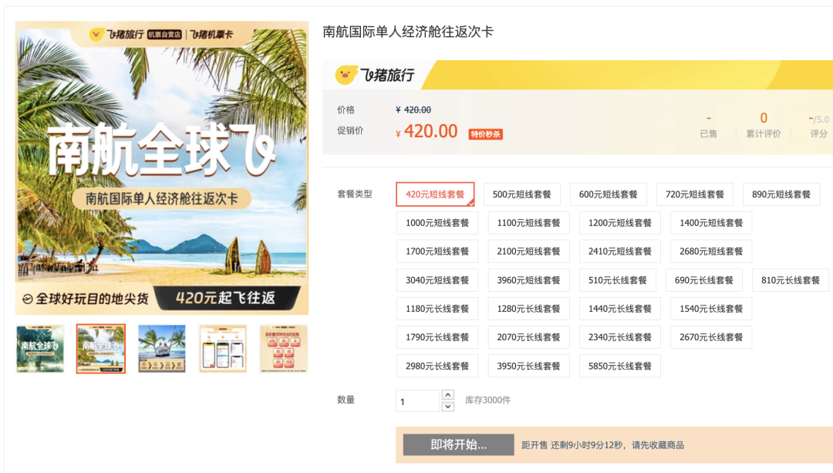Select 2070元长线套餐 option
Screen dimensions: 833x473
[x=528, y=337]
